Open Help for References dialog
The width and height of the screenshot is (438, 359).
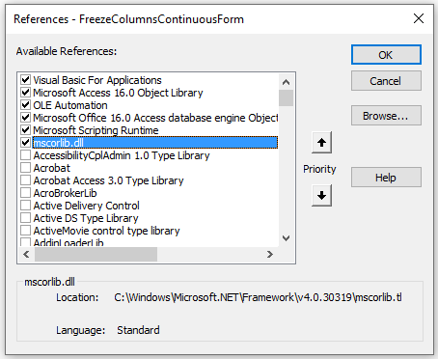[x=386, y=177]
